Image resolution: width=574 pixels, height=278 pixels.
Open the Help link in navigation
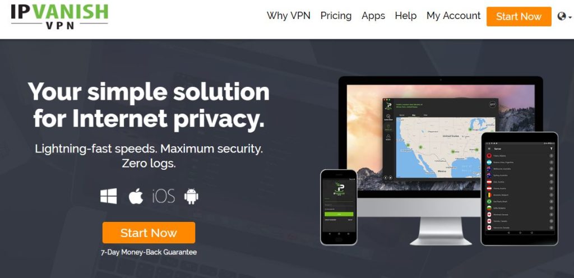[x=406, y=16]
